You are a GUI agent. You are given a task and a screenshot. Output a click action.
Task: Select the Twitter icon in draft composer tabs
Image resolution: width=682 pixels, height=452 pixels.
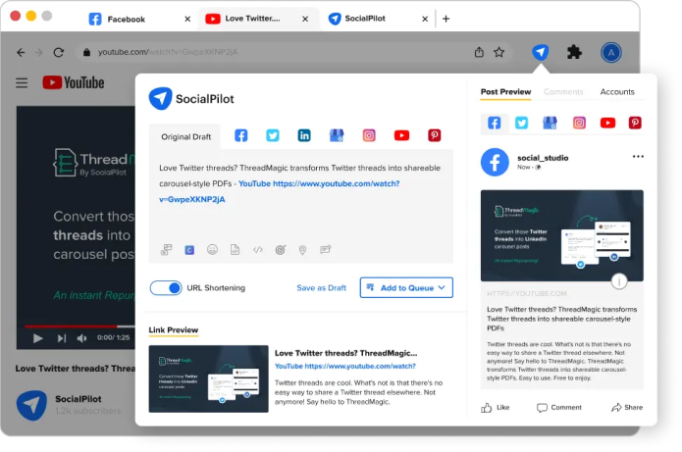(x=273, y=135)
